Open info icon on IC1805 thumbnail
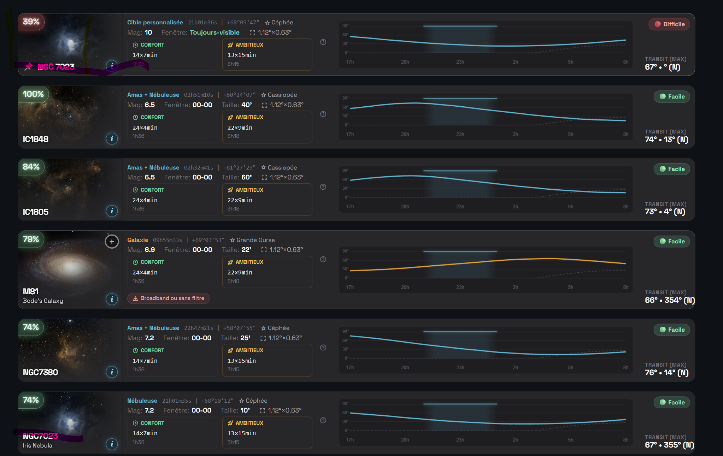The image size is (723, 456). click(112, 211)
